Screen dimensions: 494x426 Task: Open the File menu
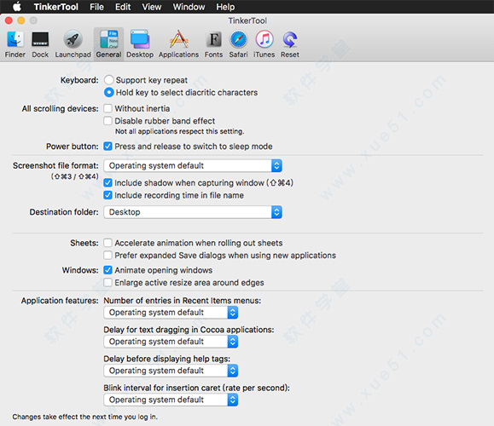point(96,7)
